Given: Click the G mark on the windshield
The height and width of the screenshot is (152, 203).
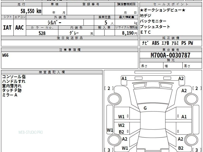Looking at the screenshot, I should [145, 108].
